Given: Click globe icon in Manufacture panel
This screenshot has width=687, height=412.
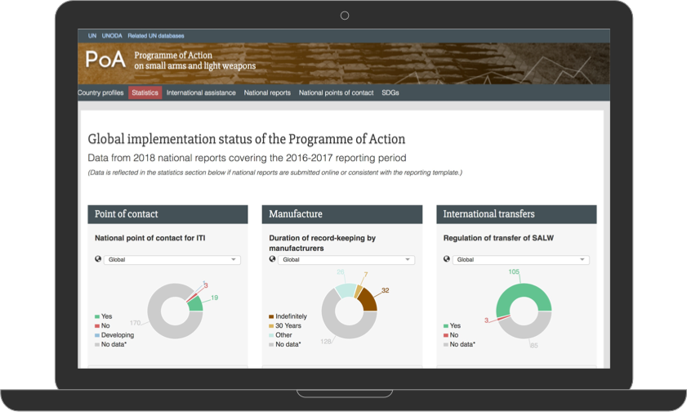Looking at the screenshot, I should 273,259.
